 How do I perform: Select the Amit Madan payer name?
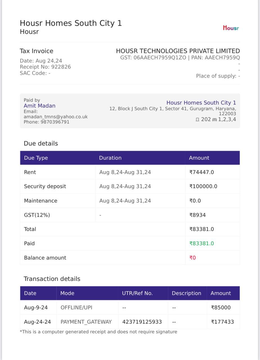39,106
